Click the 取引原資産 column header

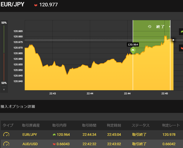[31, 125]
